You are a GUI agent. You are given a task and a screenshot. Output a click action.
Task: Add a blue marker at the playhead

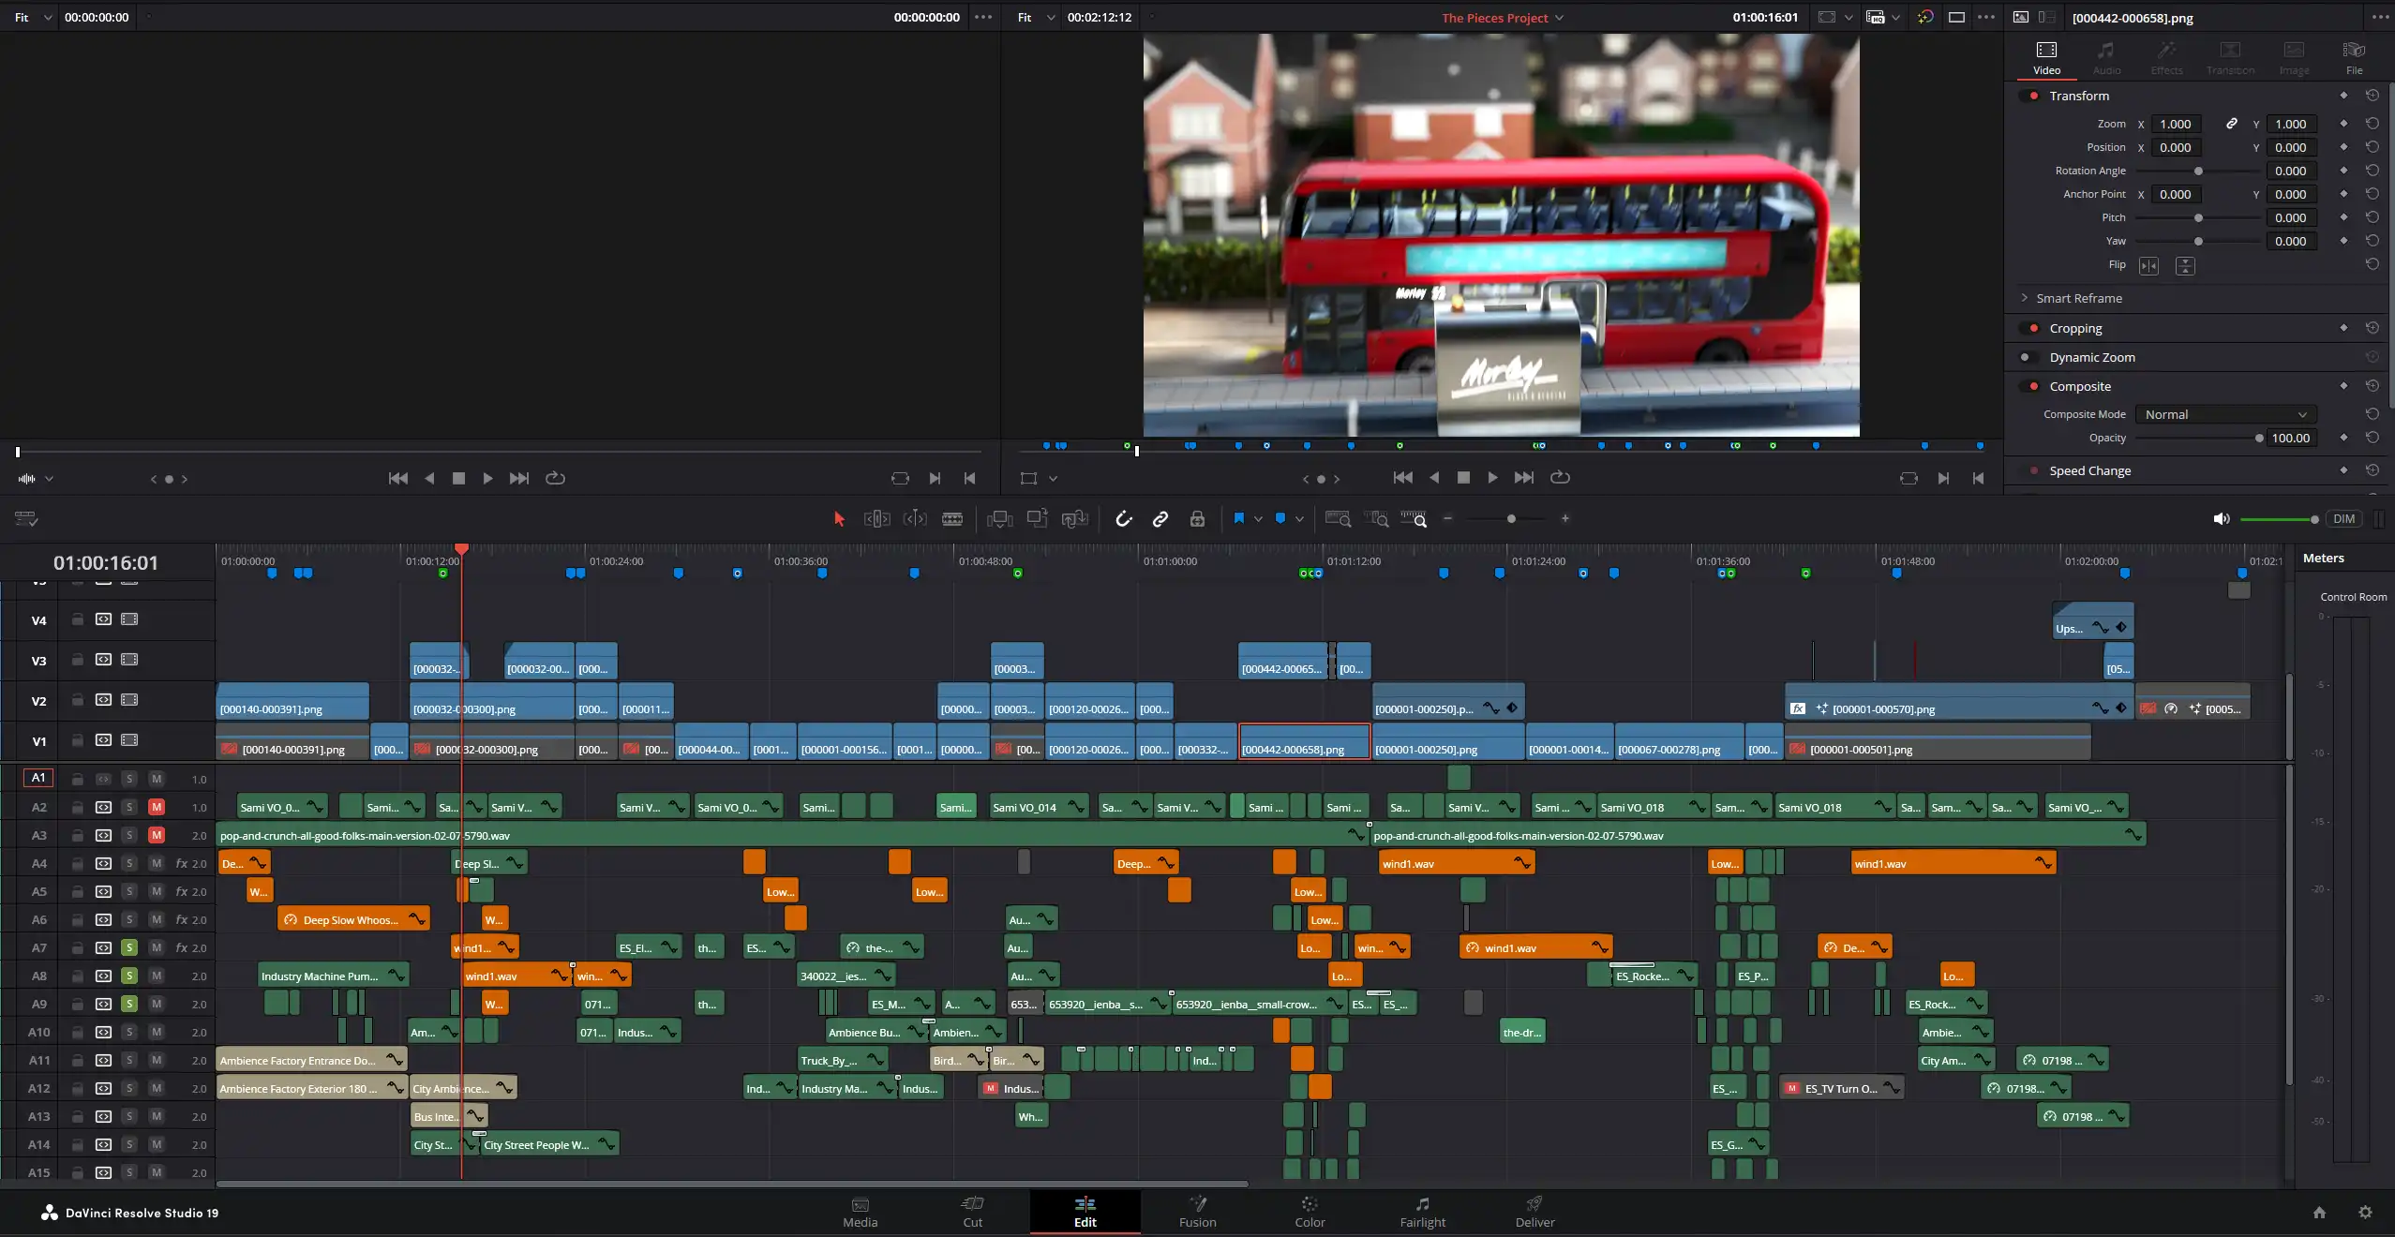click(1280, 518)
